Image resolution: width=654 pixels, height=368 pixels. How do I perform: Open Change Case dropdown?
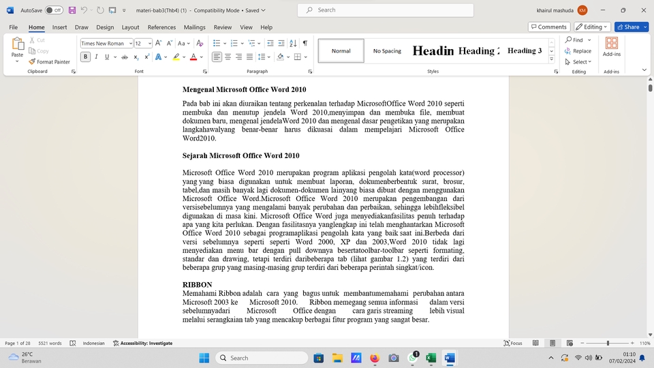[x=183, y=44]
